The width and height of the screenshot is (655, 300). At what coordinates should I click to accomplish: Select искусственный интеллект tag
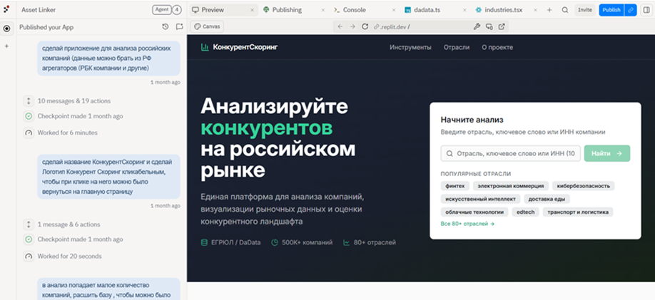[x=480, y=199]
